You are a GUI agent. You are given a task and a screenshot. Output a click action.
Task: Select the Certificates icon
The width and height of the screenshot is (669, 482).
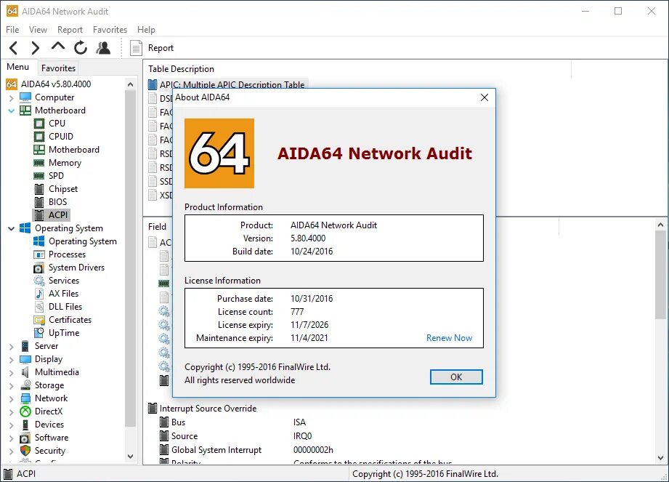click(38, 320)
